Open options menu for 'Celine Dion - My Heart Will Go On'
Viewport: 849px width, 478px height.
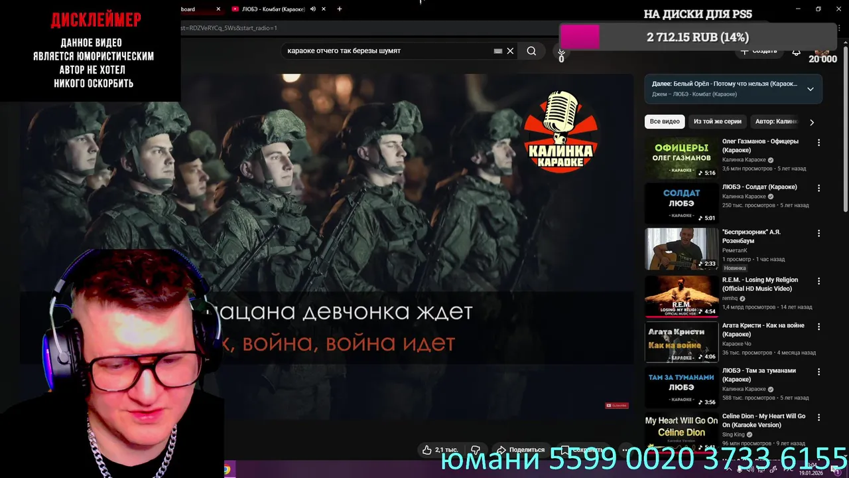pos(818,418)
